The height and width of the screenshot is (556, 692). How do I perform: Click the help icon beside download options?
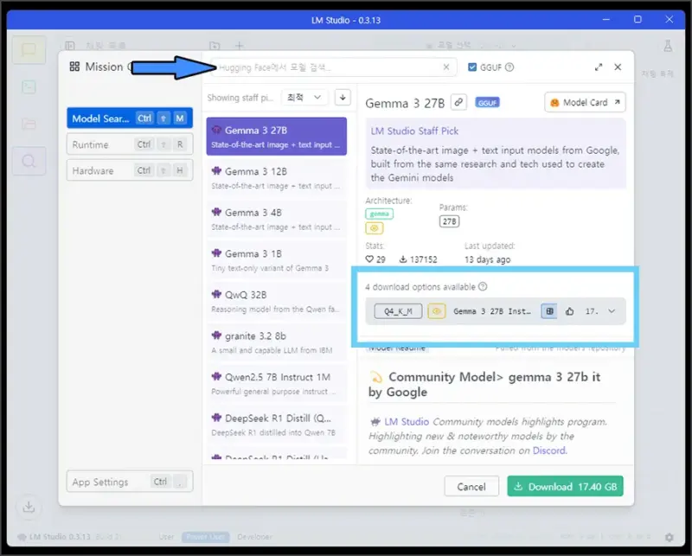483,286
